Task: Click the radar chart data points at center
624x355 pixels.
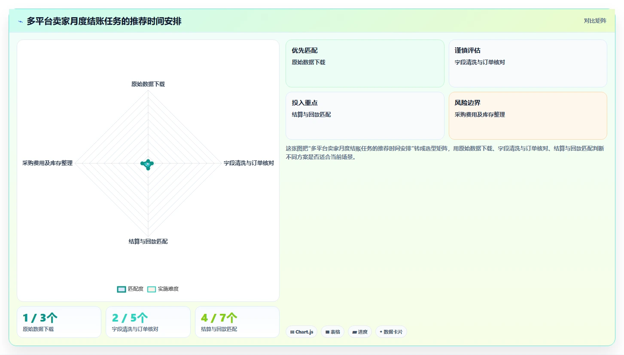Action: click(x=148, y=164)
